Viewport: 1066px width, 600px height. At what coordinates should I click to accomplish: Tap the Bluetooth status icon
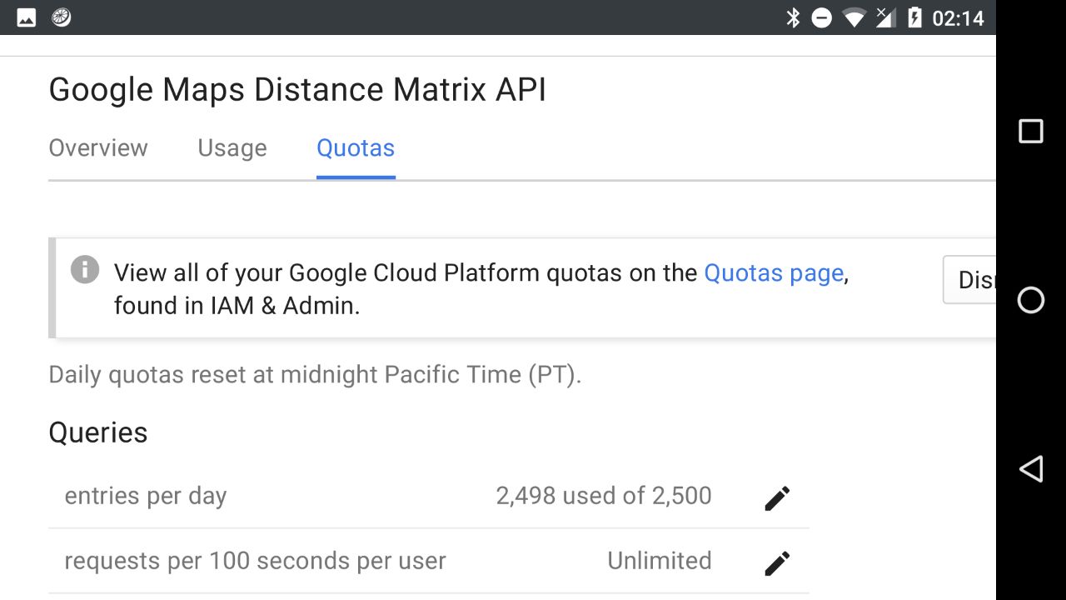point(793,17)
